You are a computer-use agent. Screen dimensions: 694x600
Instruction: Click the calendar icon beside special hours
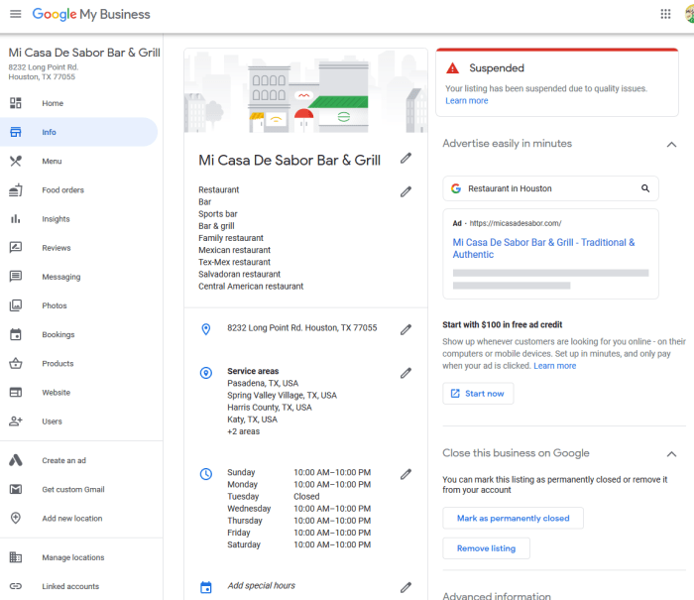click(x=206, y=587)
